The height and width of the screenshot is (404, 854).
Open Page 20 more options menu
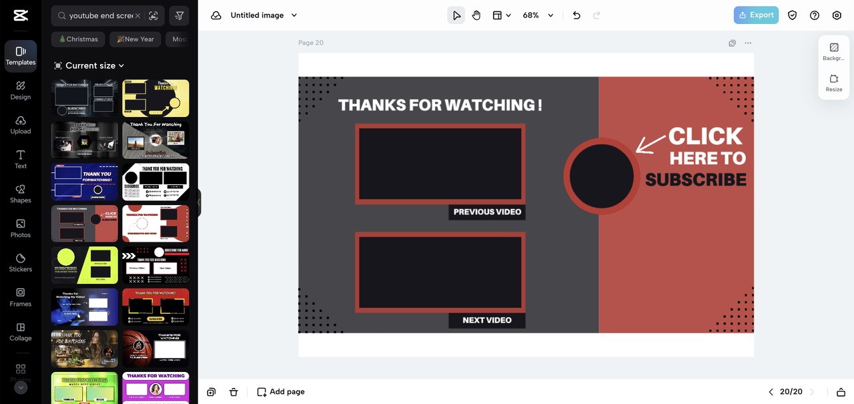[748, 43]
